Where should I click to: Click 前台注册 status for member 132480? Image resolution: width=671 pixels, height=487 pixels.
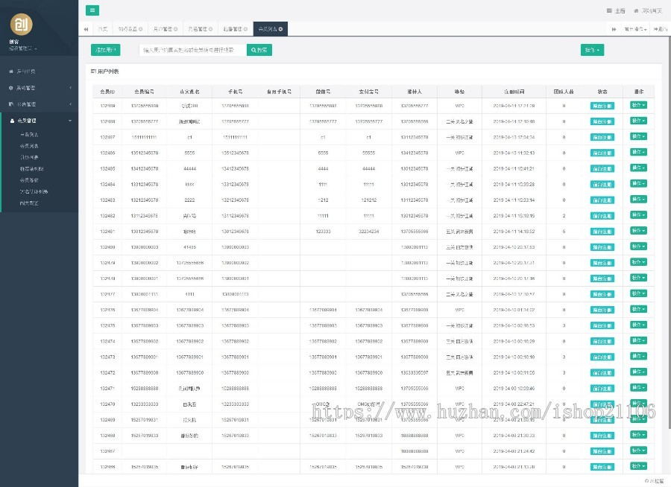(602, 247)
